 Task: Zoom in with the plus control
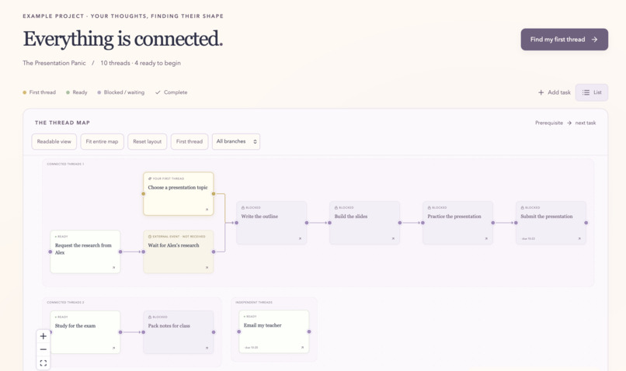coord(43,336)
